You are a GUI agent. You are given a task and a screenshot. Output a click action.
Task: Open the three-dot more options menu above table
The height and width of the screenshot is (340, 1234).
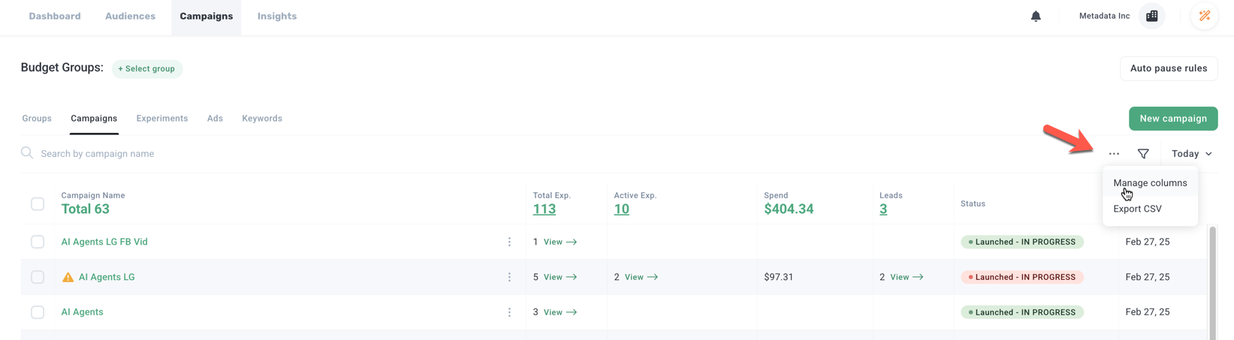1114,154
